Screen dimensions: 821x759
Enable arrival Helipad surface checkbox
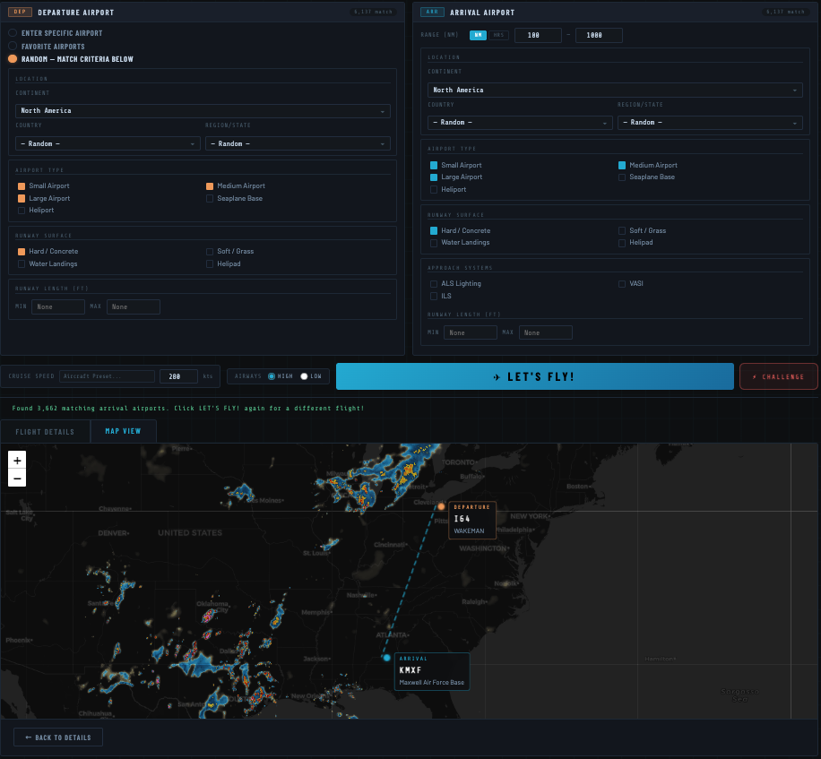point(621,242)
